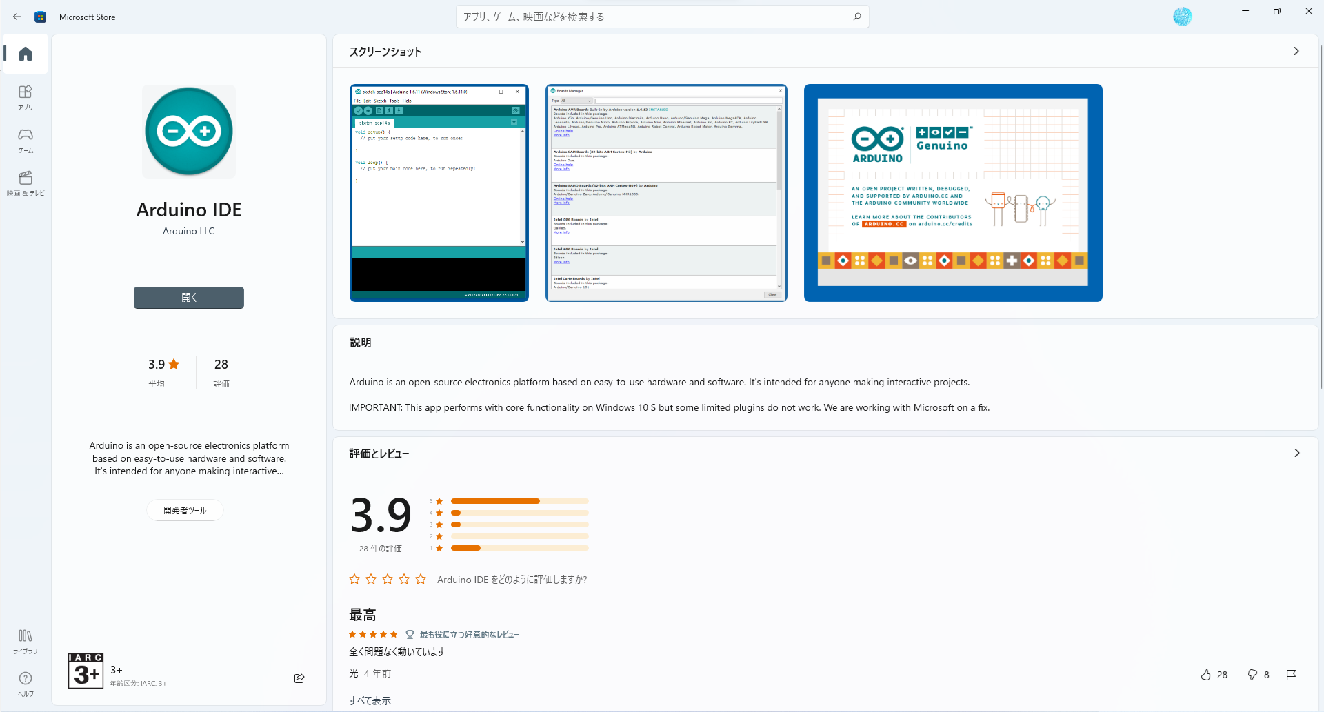Open the 開発者ツール category tag
Screen dimensions: 1324x712
coord(185,510)
